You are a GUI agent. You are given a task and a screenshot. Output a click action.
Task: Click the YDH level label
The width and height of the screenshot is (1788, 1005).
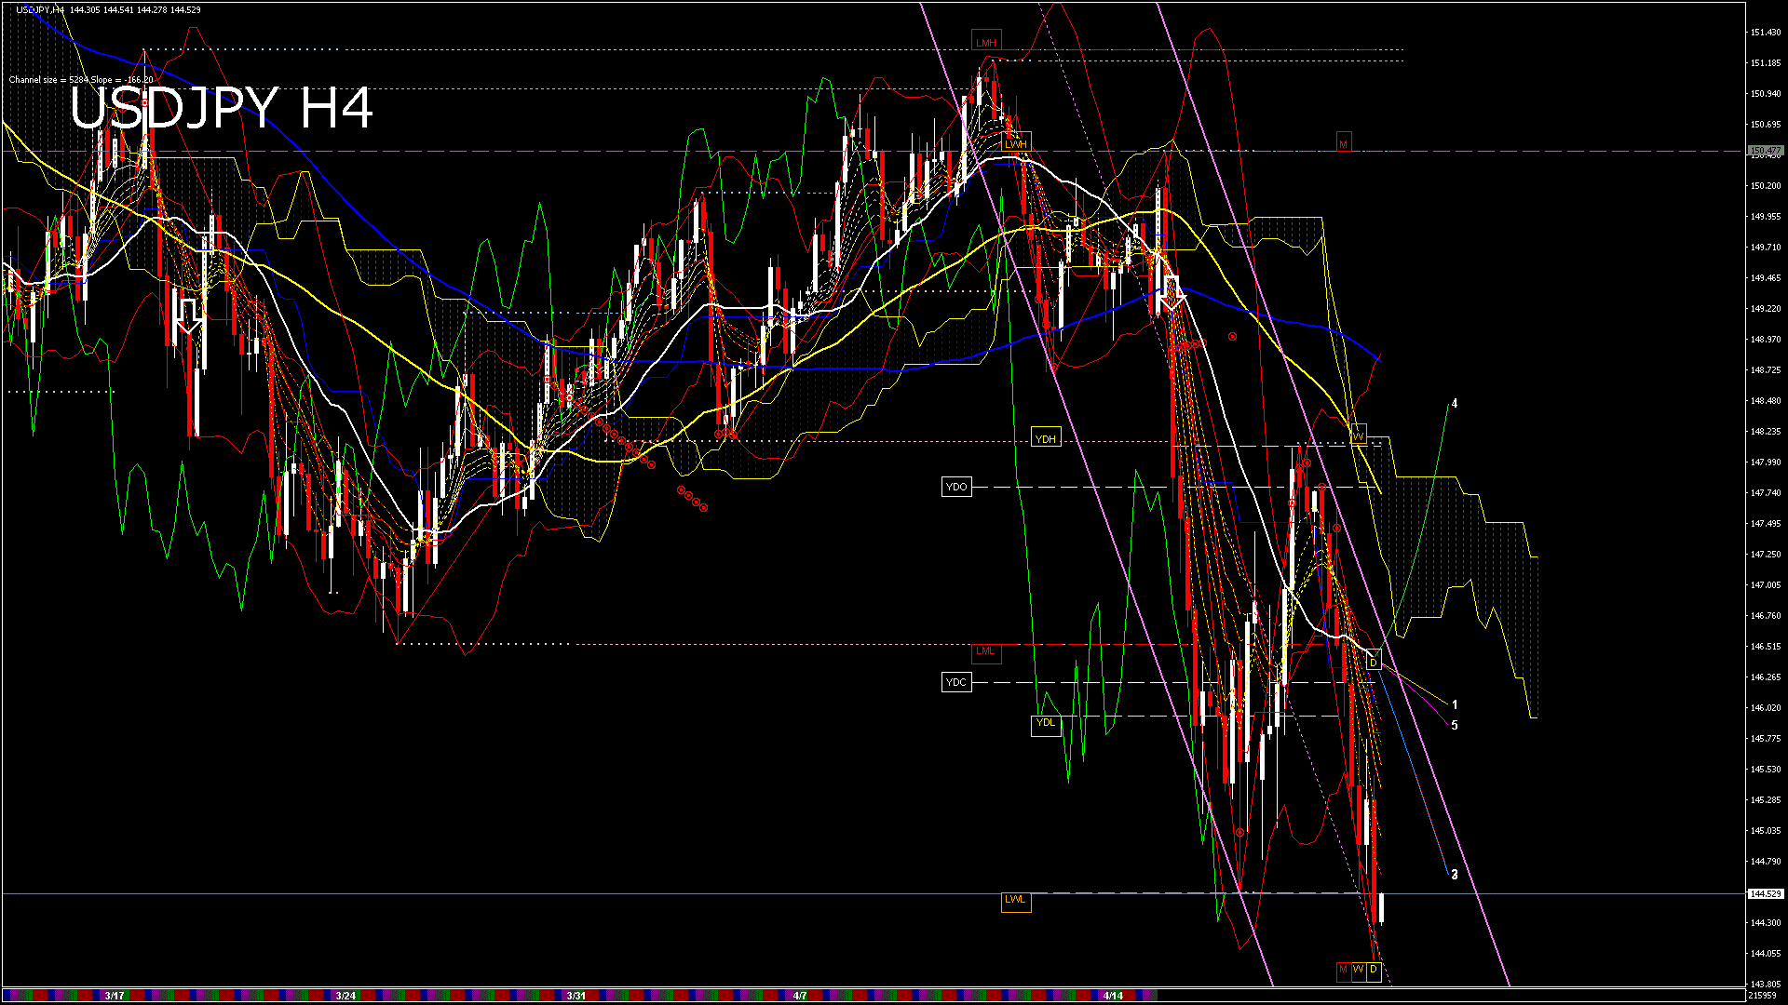pos(1046,438)
